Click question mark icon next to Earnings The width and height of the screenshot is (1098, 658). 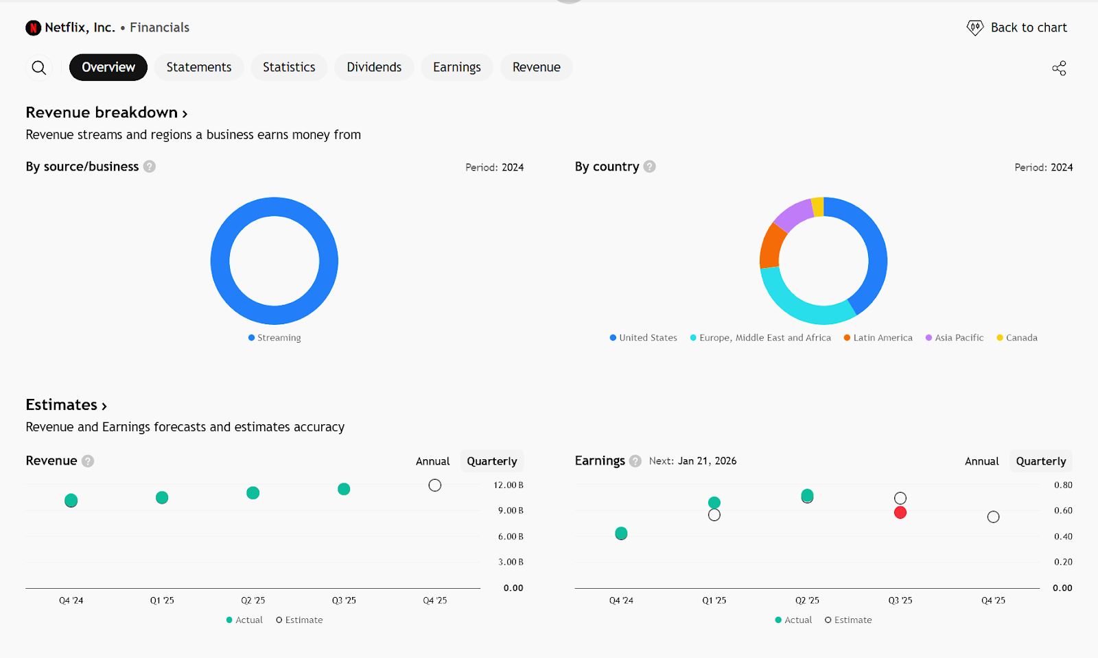635,461
